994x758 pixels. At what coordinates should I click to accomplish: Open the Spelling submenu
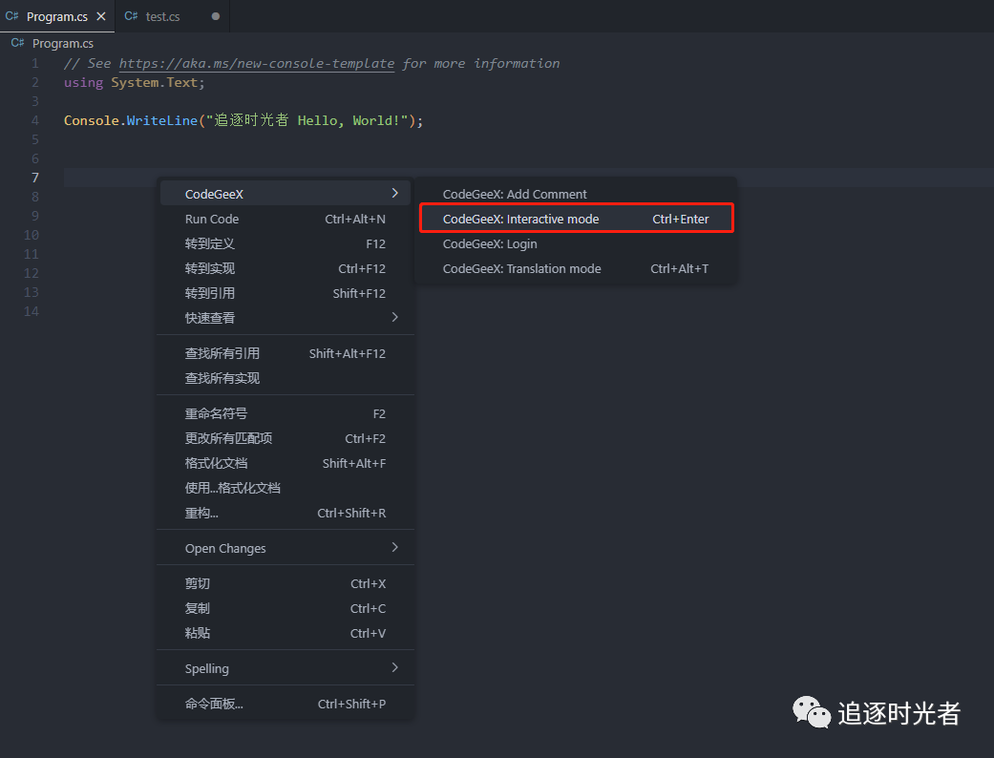coord(286,668)
